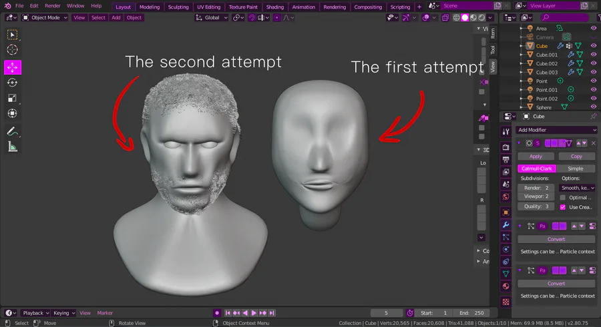Click the outliner search field
601x327 pixels.
tap(564, 17)
